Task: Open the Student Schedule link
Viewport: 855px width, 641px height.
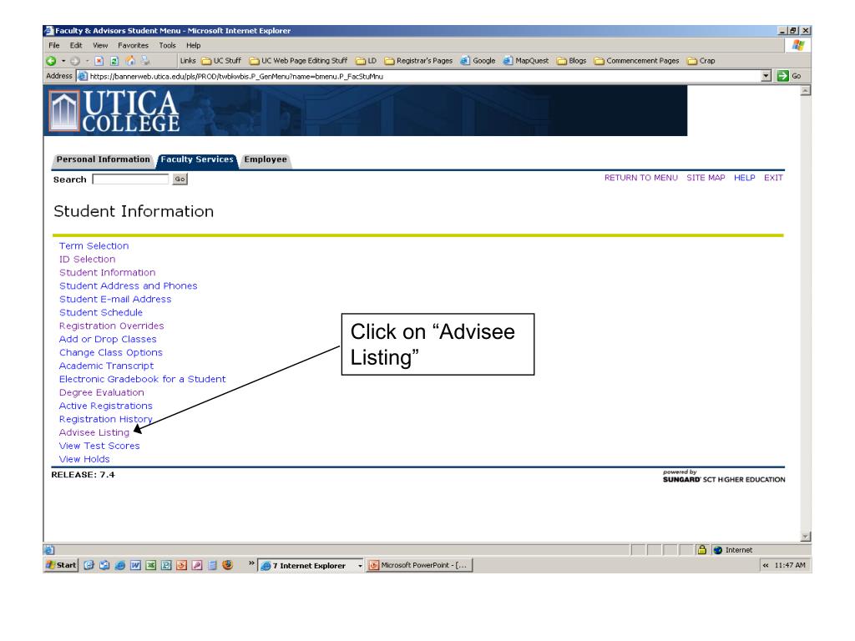Action: point(101,313)
